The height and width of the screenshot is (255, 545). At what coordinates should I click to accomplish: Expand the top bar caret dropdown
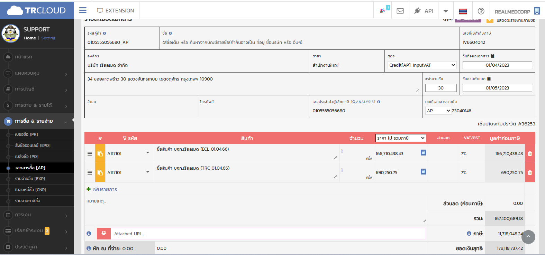446,11
